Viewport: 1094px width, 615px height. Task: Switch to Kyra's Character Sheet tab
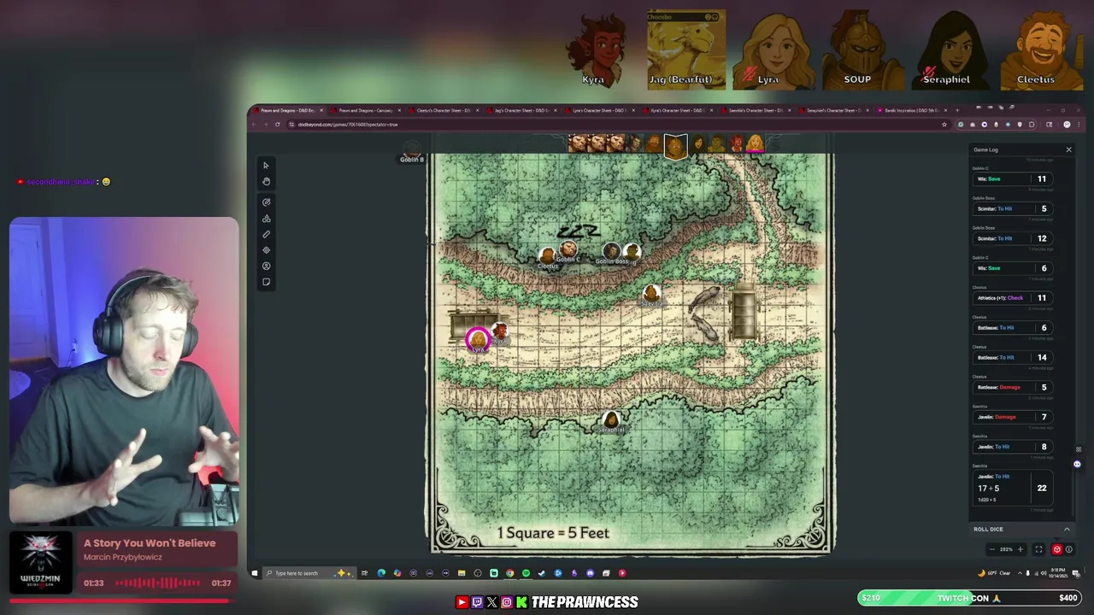(677, 110)
